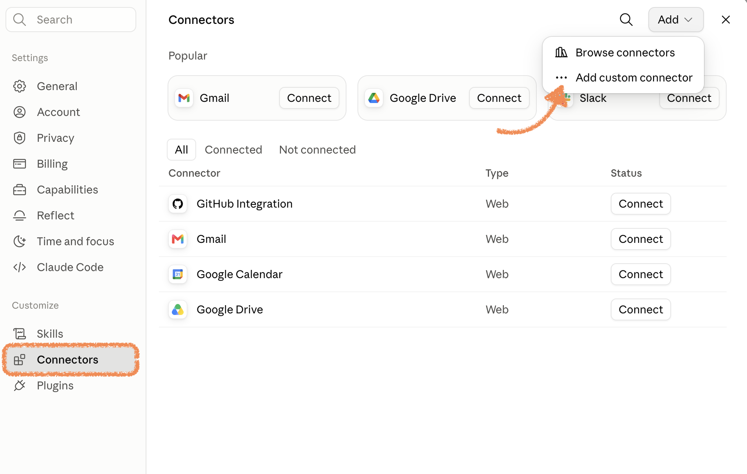
Task: Click the Time and focus moon icon
Action: pos(20,241)
